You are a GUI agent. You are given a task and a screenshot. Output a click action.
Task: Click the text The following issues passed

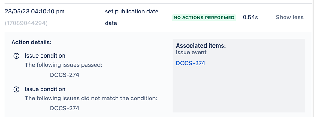[64, 65]
